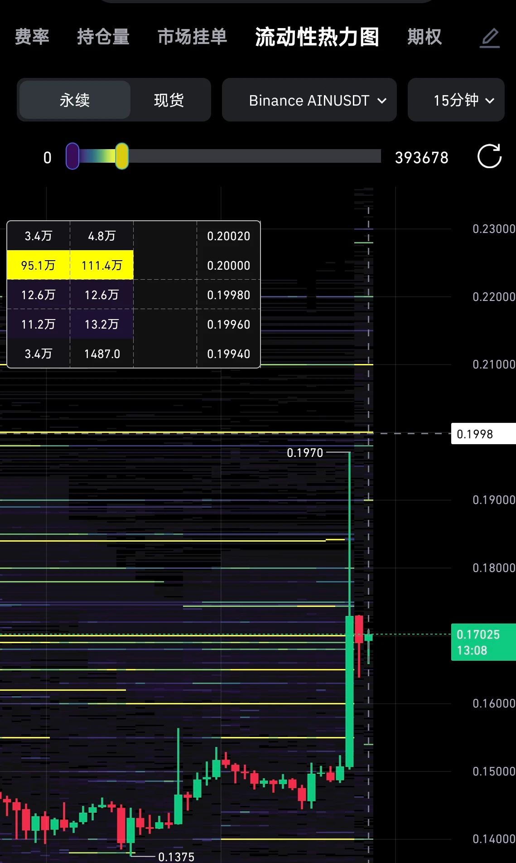Click the green 0.17025 current price tag
Image resolution: width=516 pixels, height=863 pixels.
pyautogui.click(x=483, y=642)
